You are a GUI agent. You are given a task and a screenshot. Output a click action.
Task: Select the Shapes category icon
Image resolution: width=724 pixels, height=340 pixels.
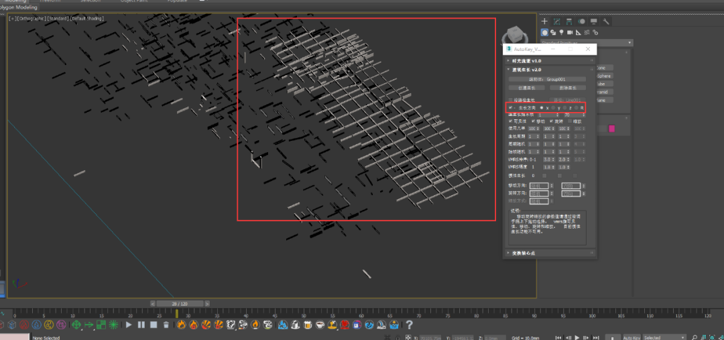coord(553,32)
